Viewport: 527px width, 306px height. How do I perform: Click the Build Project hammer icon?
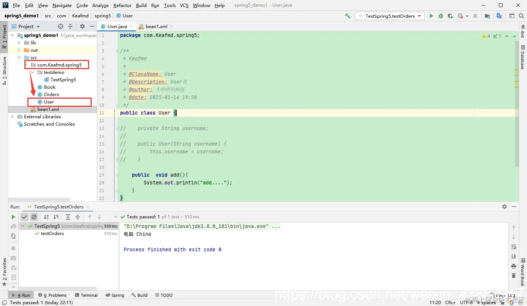pyautogui.click(x=347, y=16)
